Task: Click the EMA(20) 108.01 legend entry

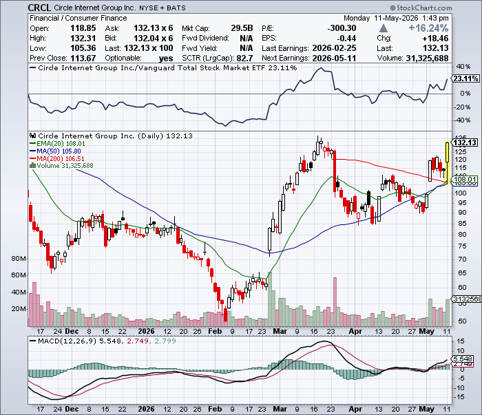Action: pos(57,143)
